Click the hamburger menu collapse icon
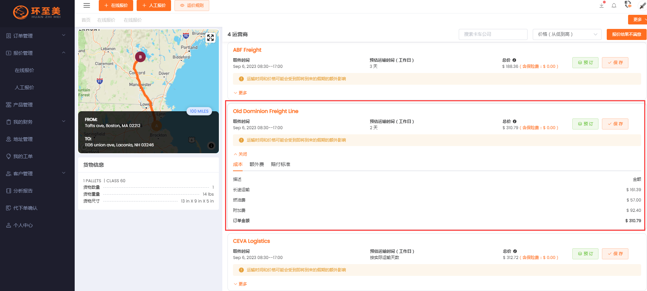 pyautogui.click(x=87, y=6)
